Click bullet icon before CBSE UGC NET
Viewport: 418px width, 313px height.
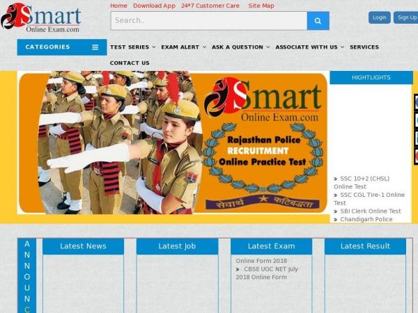(x=238, y=269)
